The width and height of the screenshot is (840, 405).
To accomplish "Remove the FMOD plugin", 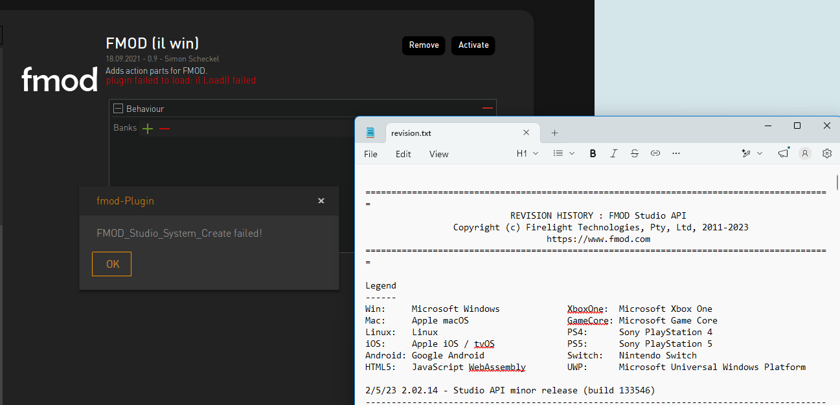I will [424, 45].
